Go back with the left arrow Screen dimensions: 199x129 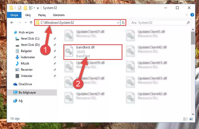(12, 23)
